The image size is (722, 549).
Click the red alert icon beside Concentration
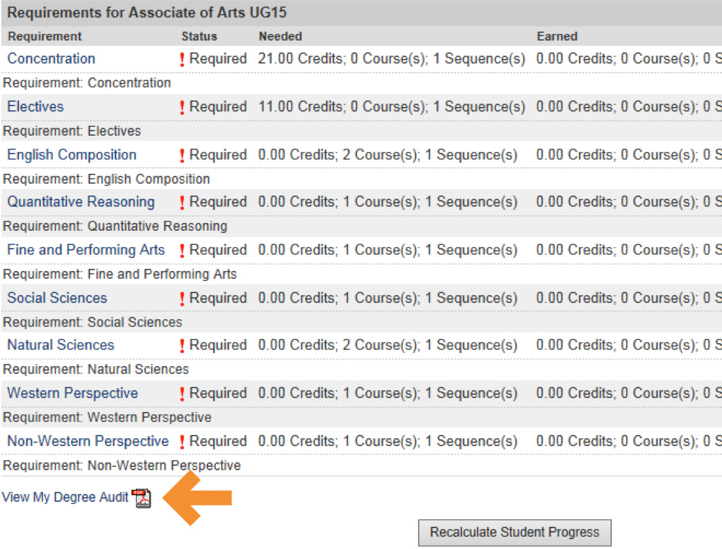(x=182, y=60)
